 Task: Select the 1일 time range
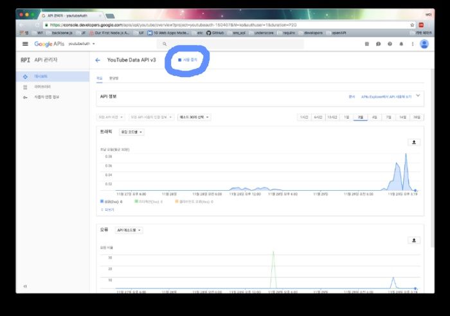tap(346, 117)
